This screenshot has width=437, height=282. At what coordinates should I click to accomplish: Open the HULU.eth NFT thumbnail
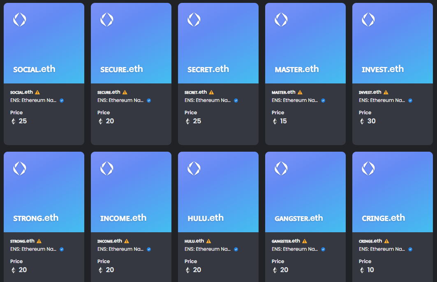(x=218, y=192)
